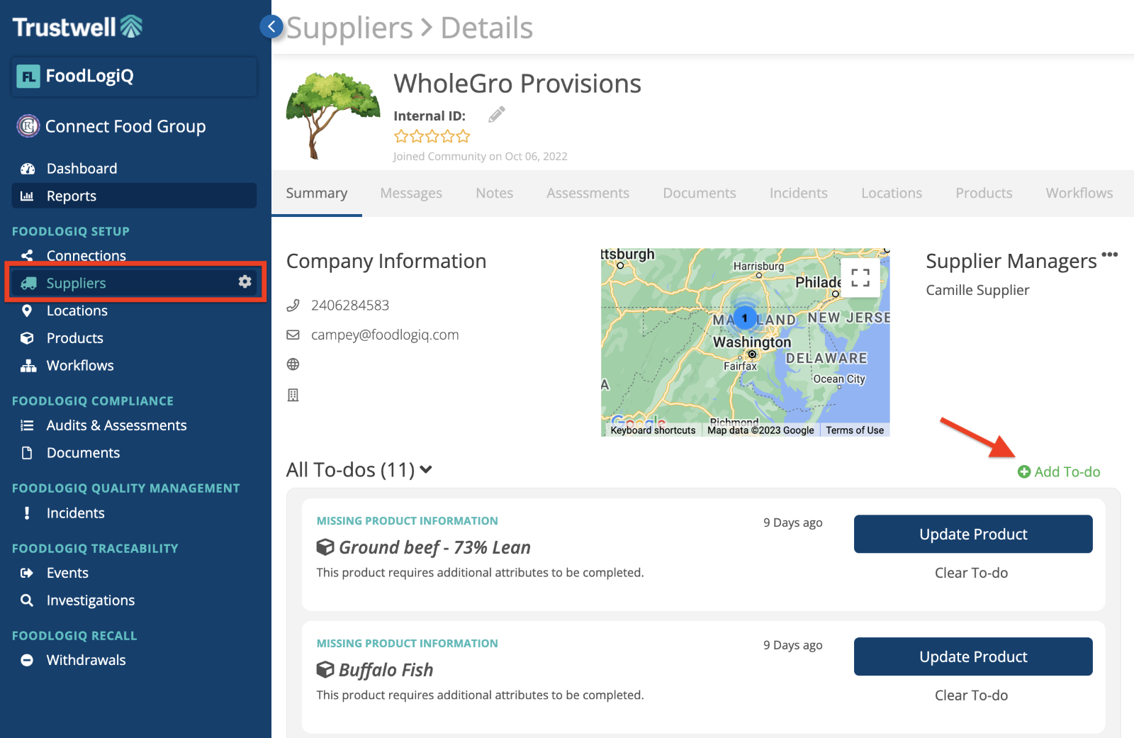Switch to the Notes tab
1134x738 pixels.
[x=495, y=193]
